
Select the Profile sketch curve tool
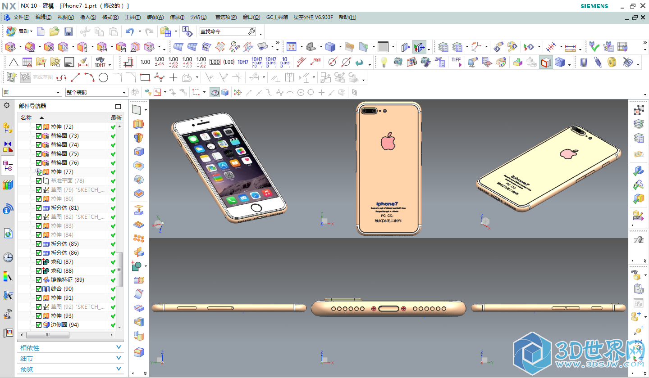61,77
